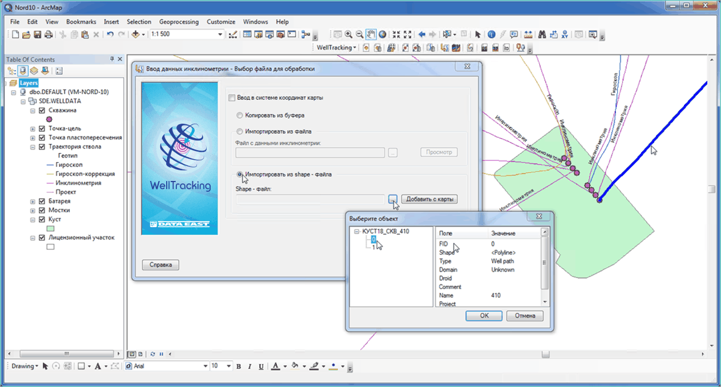Select the Pan hand tool
Viewport: 721px width, 387px height.
coord(371,35)
